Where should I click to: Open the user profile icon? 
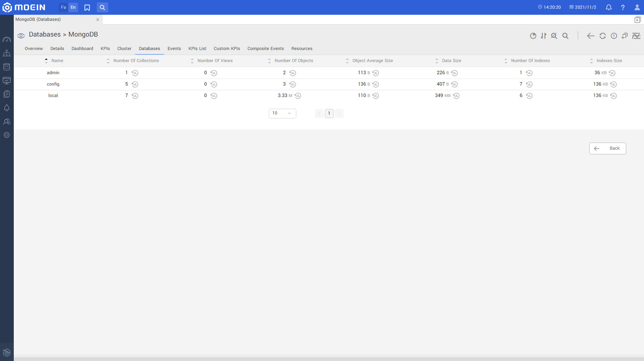tap(637, 7)
